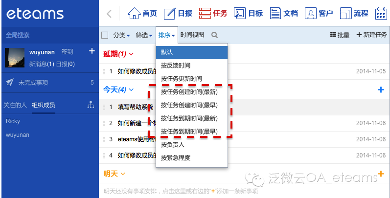
Task: Click the paper plane 未完成事项 icon
Action: [x=10, y=82]
